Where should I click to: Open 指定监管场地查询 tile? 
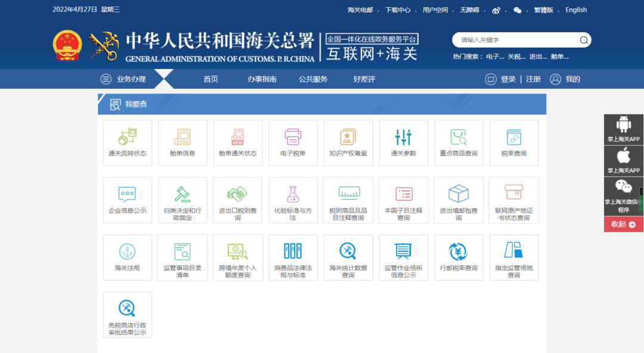[x=514, y=258]
